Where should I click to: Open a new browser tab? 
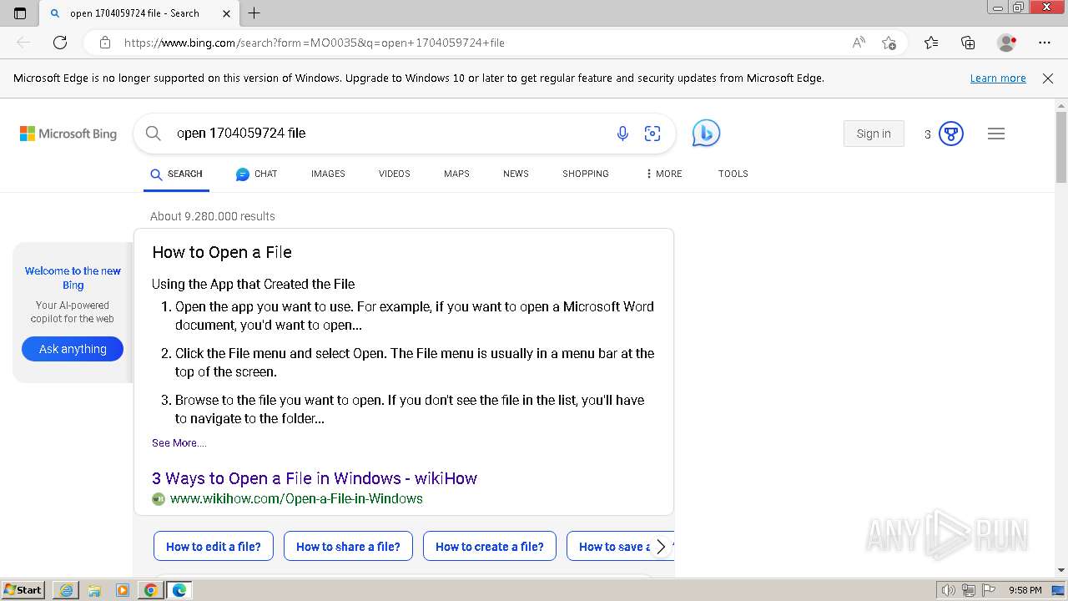tap(254, 13)
